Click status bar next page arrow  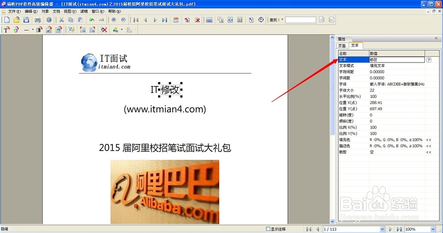tap(391, 229)
